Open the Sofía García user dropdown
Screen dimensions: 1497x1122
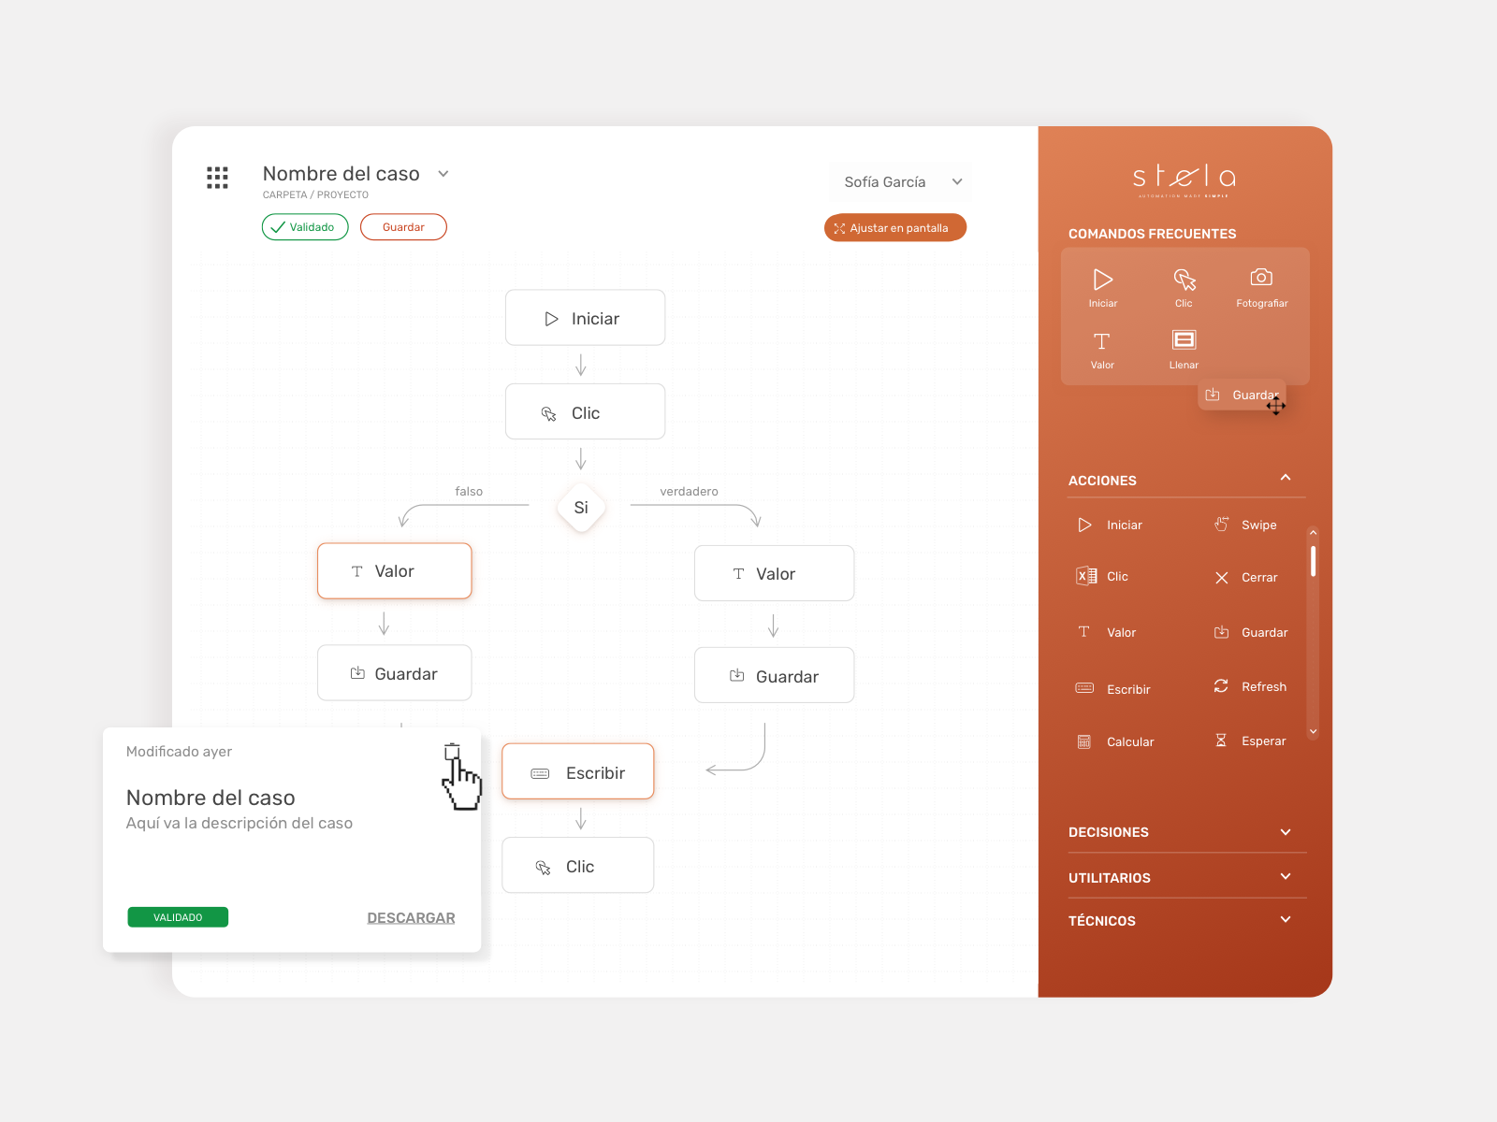point(901,182)
